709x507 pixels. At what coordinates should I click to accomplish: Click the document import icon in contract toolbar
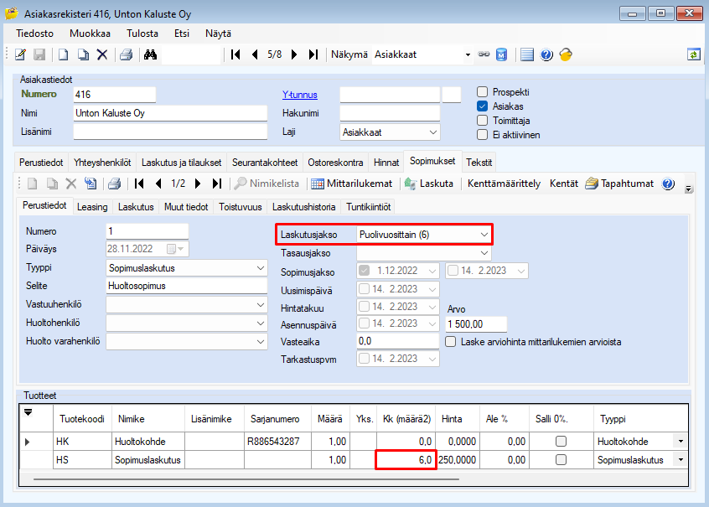[91, 184]
